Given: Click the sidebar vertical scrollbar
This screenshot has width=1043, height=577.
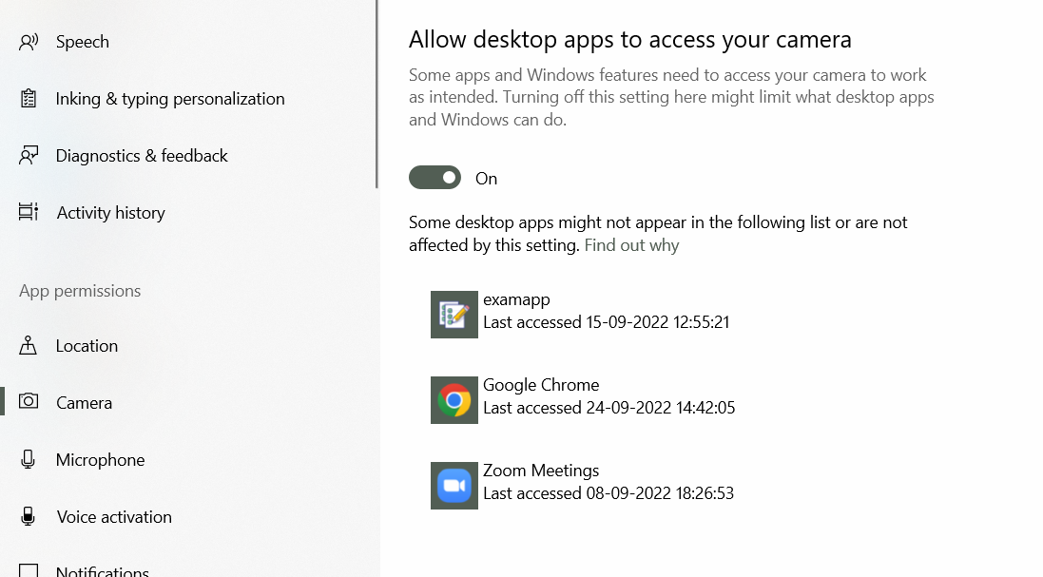Looking at the screenshot, I should click(x=377, y=95).
